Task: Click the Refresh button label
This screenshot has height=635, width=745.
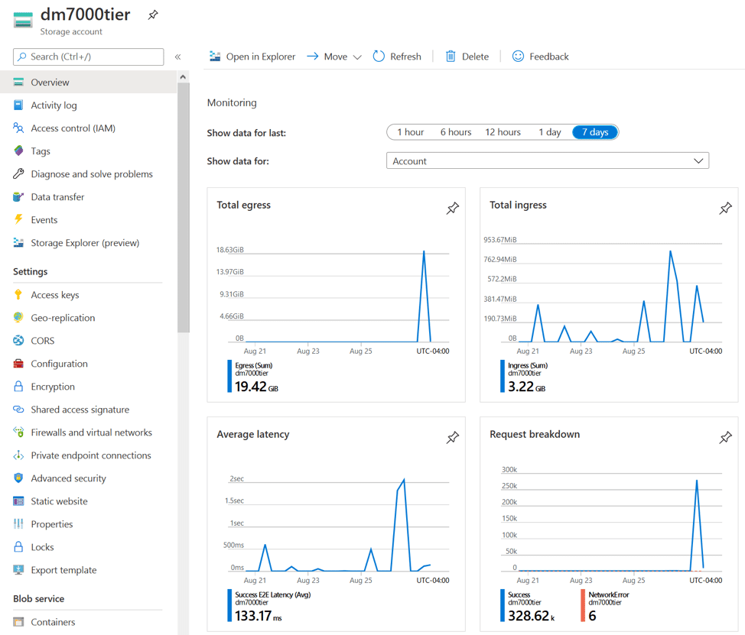Action: 405,57
